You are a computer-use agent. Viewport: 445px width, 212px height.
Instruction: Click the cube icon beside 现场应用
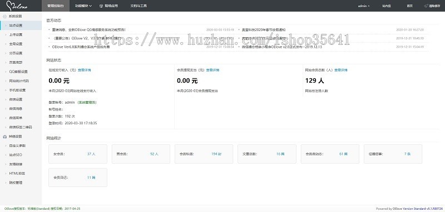pos(101,6)
